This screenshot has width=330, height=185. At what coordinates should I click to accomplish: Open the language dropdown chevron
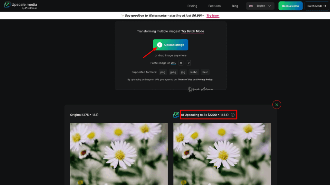(269, 6)
